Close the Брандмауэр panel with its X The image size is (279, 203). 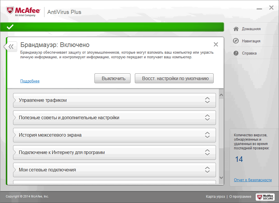(216, 44)
